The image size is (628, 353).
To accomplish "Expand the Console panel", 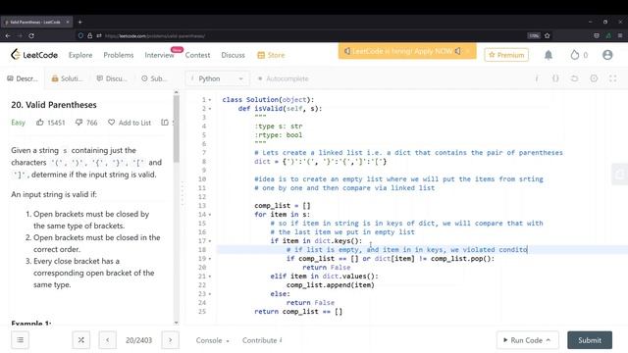I will 212,340.
